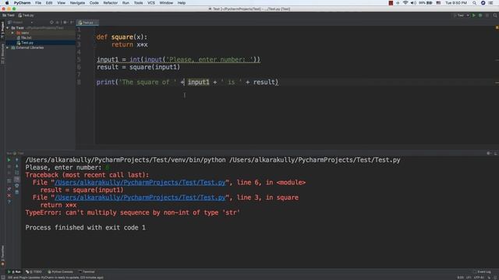499x280 pixels.
Task: Open the Test run configuration dropdown
Action: pyautogui.click(x=462, y=16)
